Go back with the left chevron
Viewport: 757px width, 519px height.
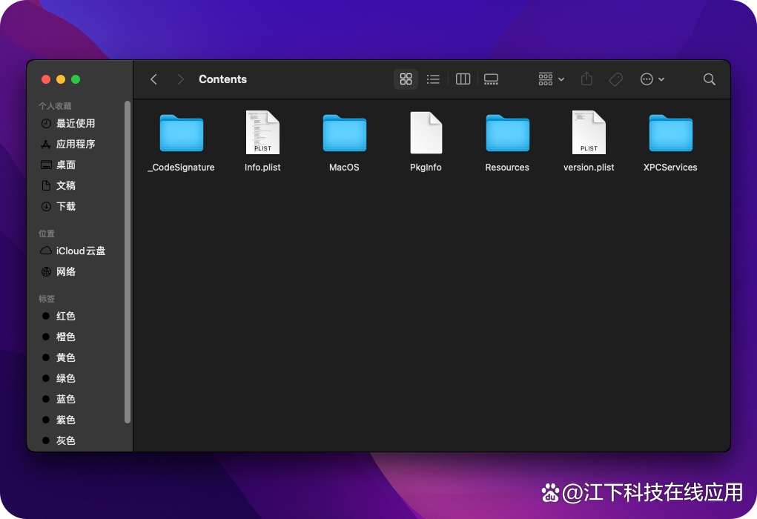pos(154,79)
